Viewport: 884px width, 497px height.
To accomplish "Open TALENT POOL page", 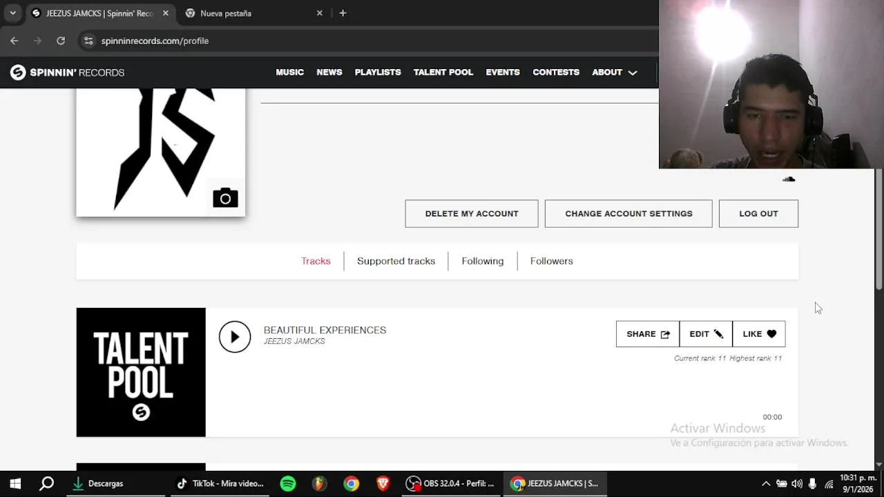I will pos(443,72).
